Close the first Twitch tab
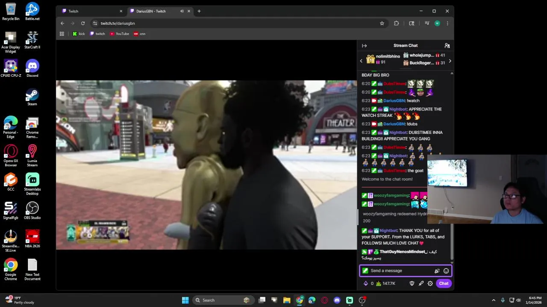The width and height of the screenshot is (547, 307). (x=121, y=11)
